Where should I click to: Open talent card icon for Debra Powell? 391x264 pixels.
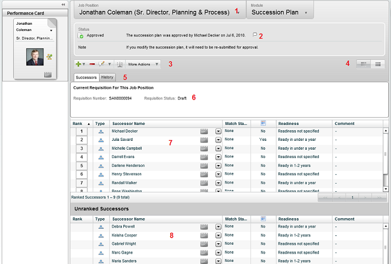[204, 227]
